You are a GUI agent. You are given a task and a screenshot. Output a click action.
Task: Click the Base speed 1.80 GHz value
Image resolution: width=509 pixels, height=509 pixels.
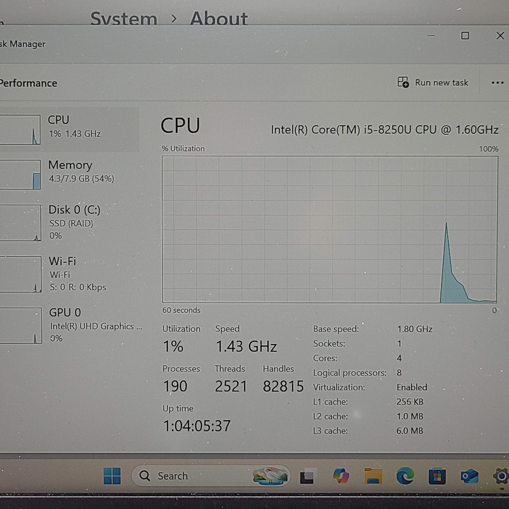(x=415, y=329)
